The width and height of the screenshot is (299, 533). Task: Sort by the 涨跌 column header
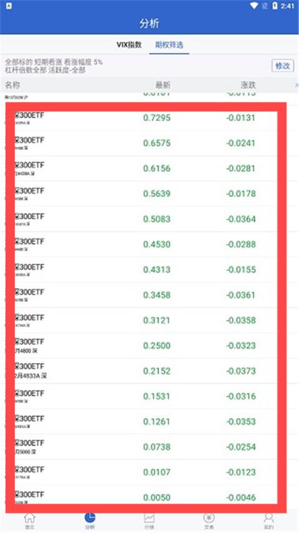click(x=248, y=85)
